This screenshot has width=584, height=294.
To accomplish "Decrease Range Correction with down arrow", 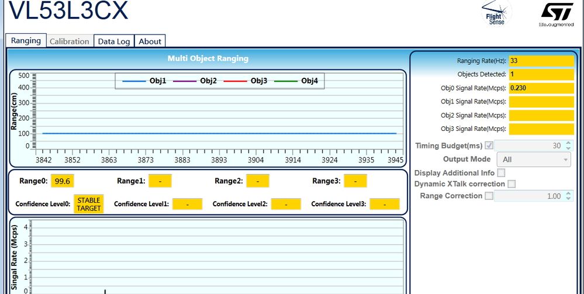I will click(568, 198).
